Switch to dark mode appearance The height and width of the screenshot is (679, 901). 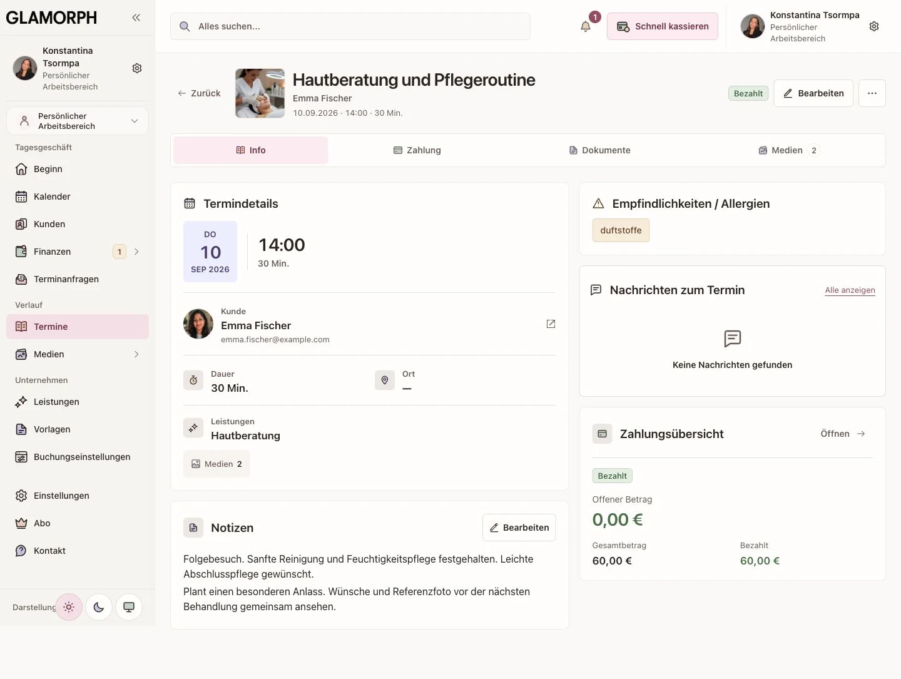pyautogui.click(x=99, y=607)
